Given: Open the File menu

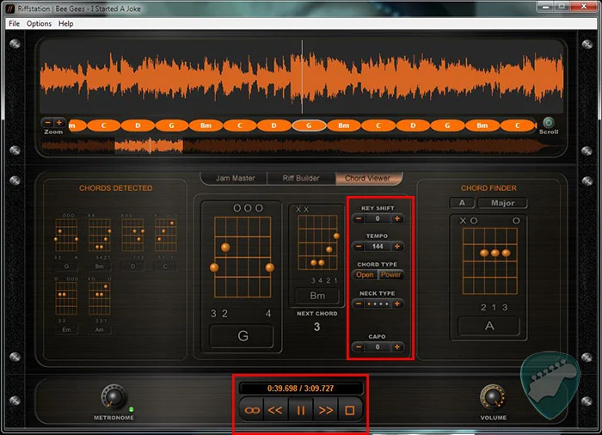Looking at the screenshot, I should [x=15, y=23].
